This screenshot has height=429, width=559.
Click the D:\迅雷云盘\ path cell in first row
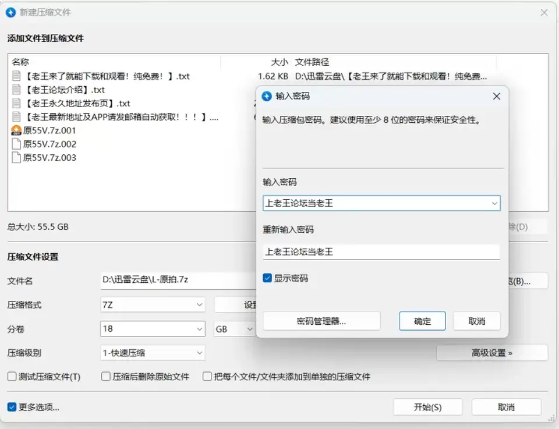pyautogui.click(x=391, y=76)
